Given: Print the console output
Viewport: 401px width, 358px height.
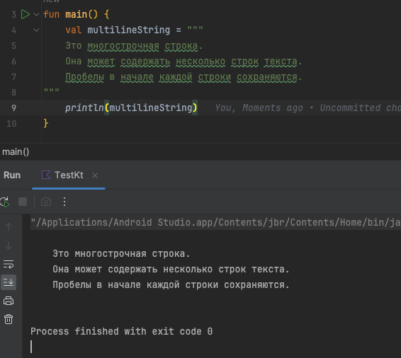Looking at the screenshot, I should point(9,301).
